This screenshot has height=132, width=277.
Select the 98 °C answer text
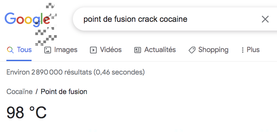pos(27,113)
